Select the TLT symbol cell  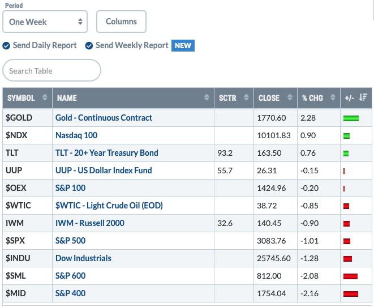click(x=27, y=153)
